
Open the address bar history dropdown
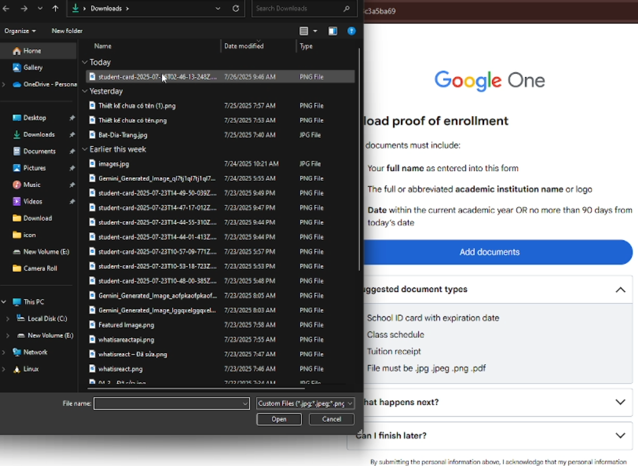tap(218, 8)
